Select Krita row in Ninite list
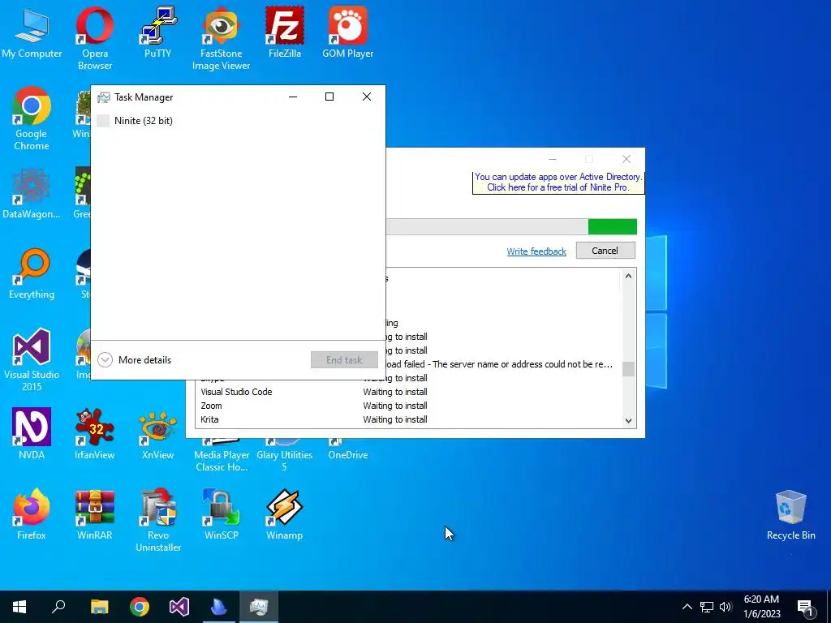 (x=407, y=419)
